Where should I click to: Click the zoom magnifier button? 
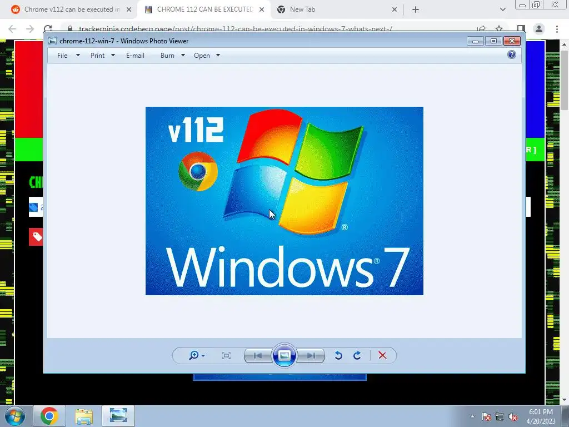(197, 355)
